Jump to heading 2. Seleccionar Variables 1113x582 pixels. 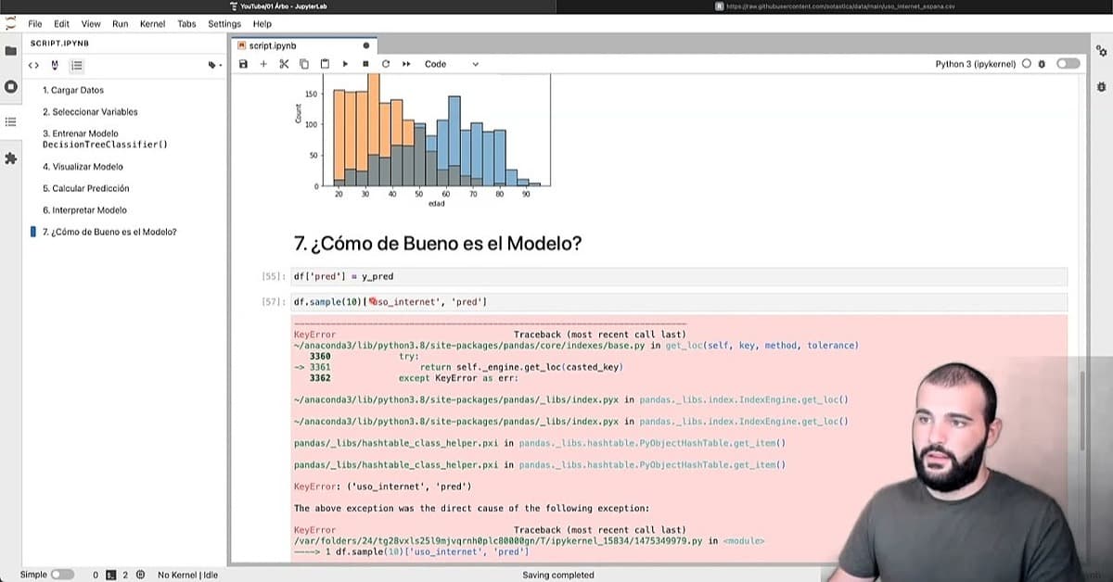click(90, 112)
